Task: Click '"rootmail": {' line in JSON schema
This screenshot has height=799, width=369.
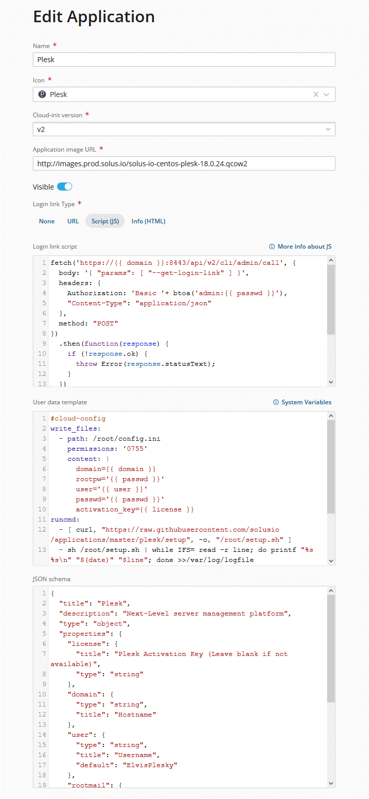Action: click(x=94, y=784)
